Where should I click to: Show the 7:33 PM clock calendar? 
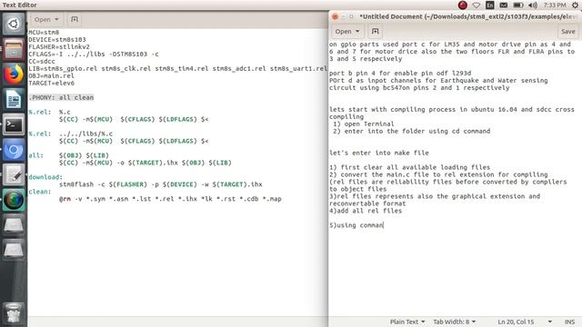555,5
